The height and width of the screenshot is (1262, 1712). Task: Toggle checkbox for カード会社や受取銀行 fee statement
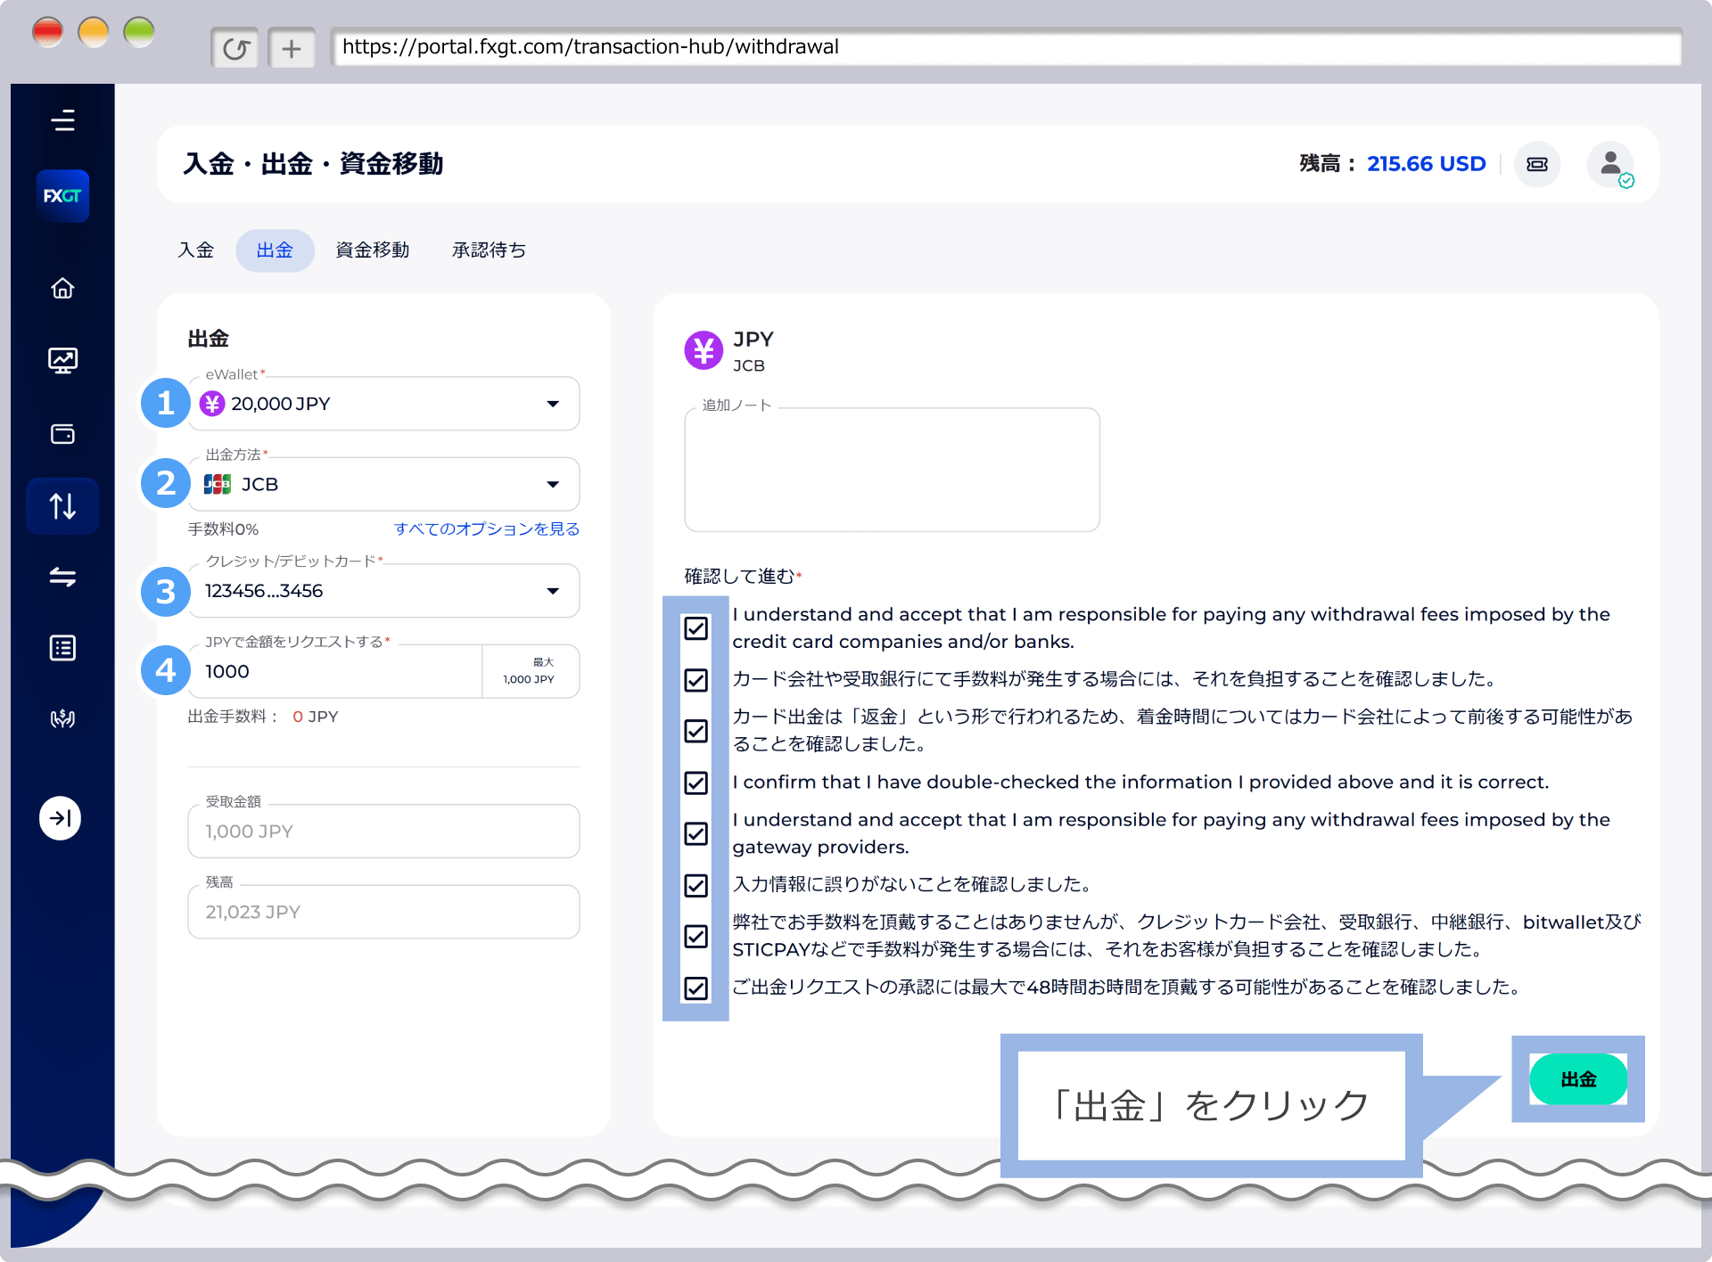695,680
